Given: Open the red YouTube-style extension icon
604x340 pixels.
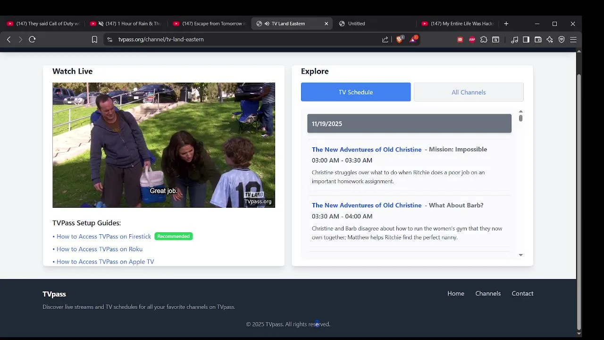Looking at the screenshot, I should coord(460,40).
